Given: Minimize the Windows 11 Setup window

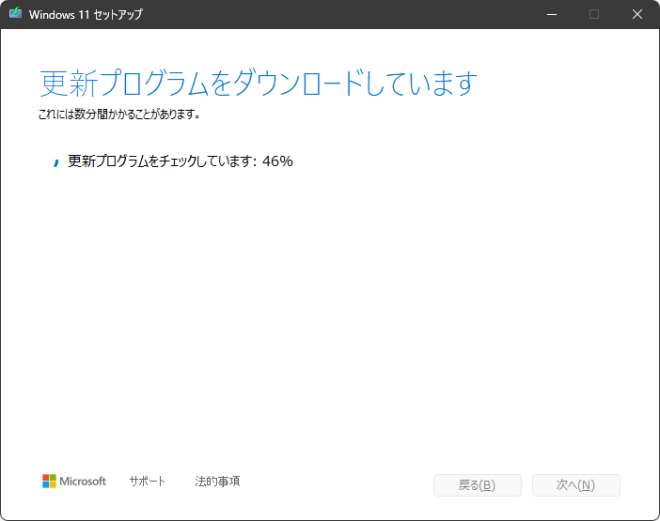Looking at the screenshot, I should pyautogui.click(x=552, y=14).
